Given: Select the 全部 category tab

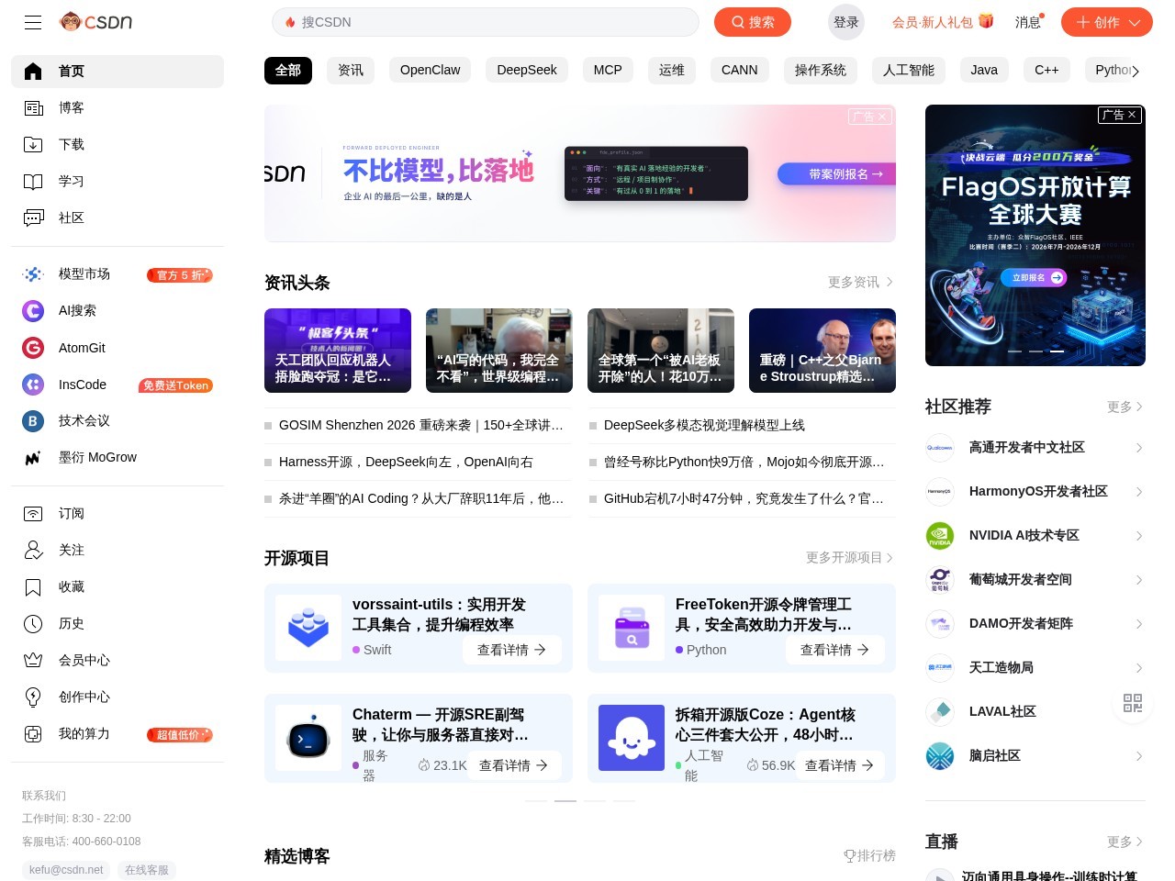Looking at the screenshot, I should click(x=288, y=71).
